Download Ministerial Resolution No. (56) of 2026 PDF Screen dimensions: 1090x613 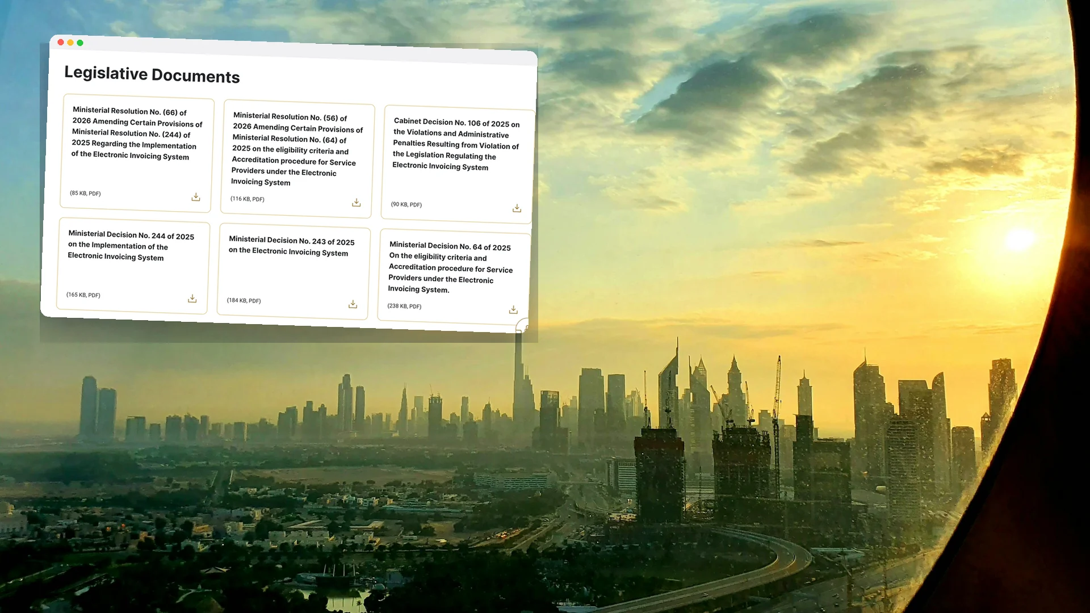tap(357, 203)
